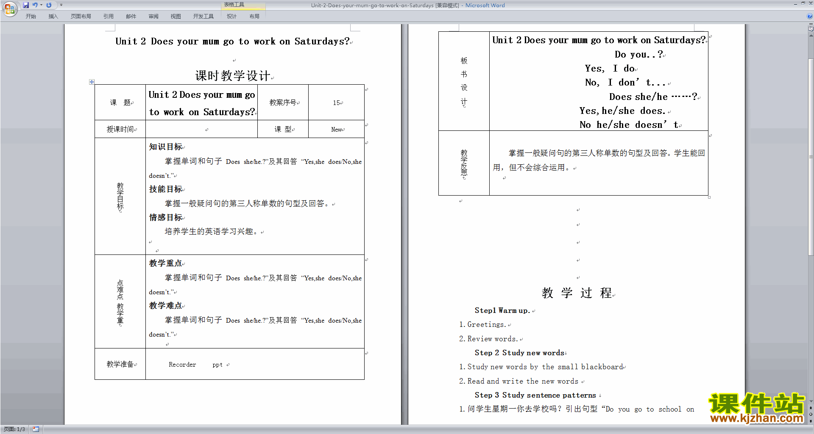Click the 1. Greetings line

[483, 325]
